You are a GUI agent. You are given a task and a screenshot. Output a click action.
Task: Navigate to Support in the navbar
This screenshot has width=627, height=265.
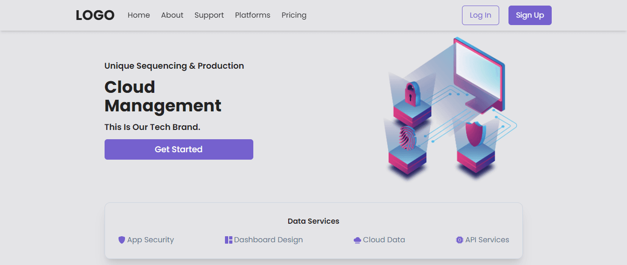coord(209,15)
